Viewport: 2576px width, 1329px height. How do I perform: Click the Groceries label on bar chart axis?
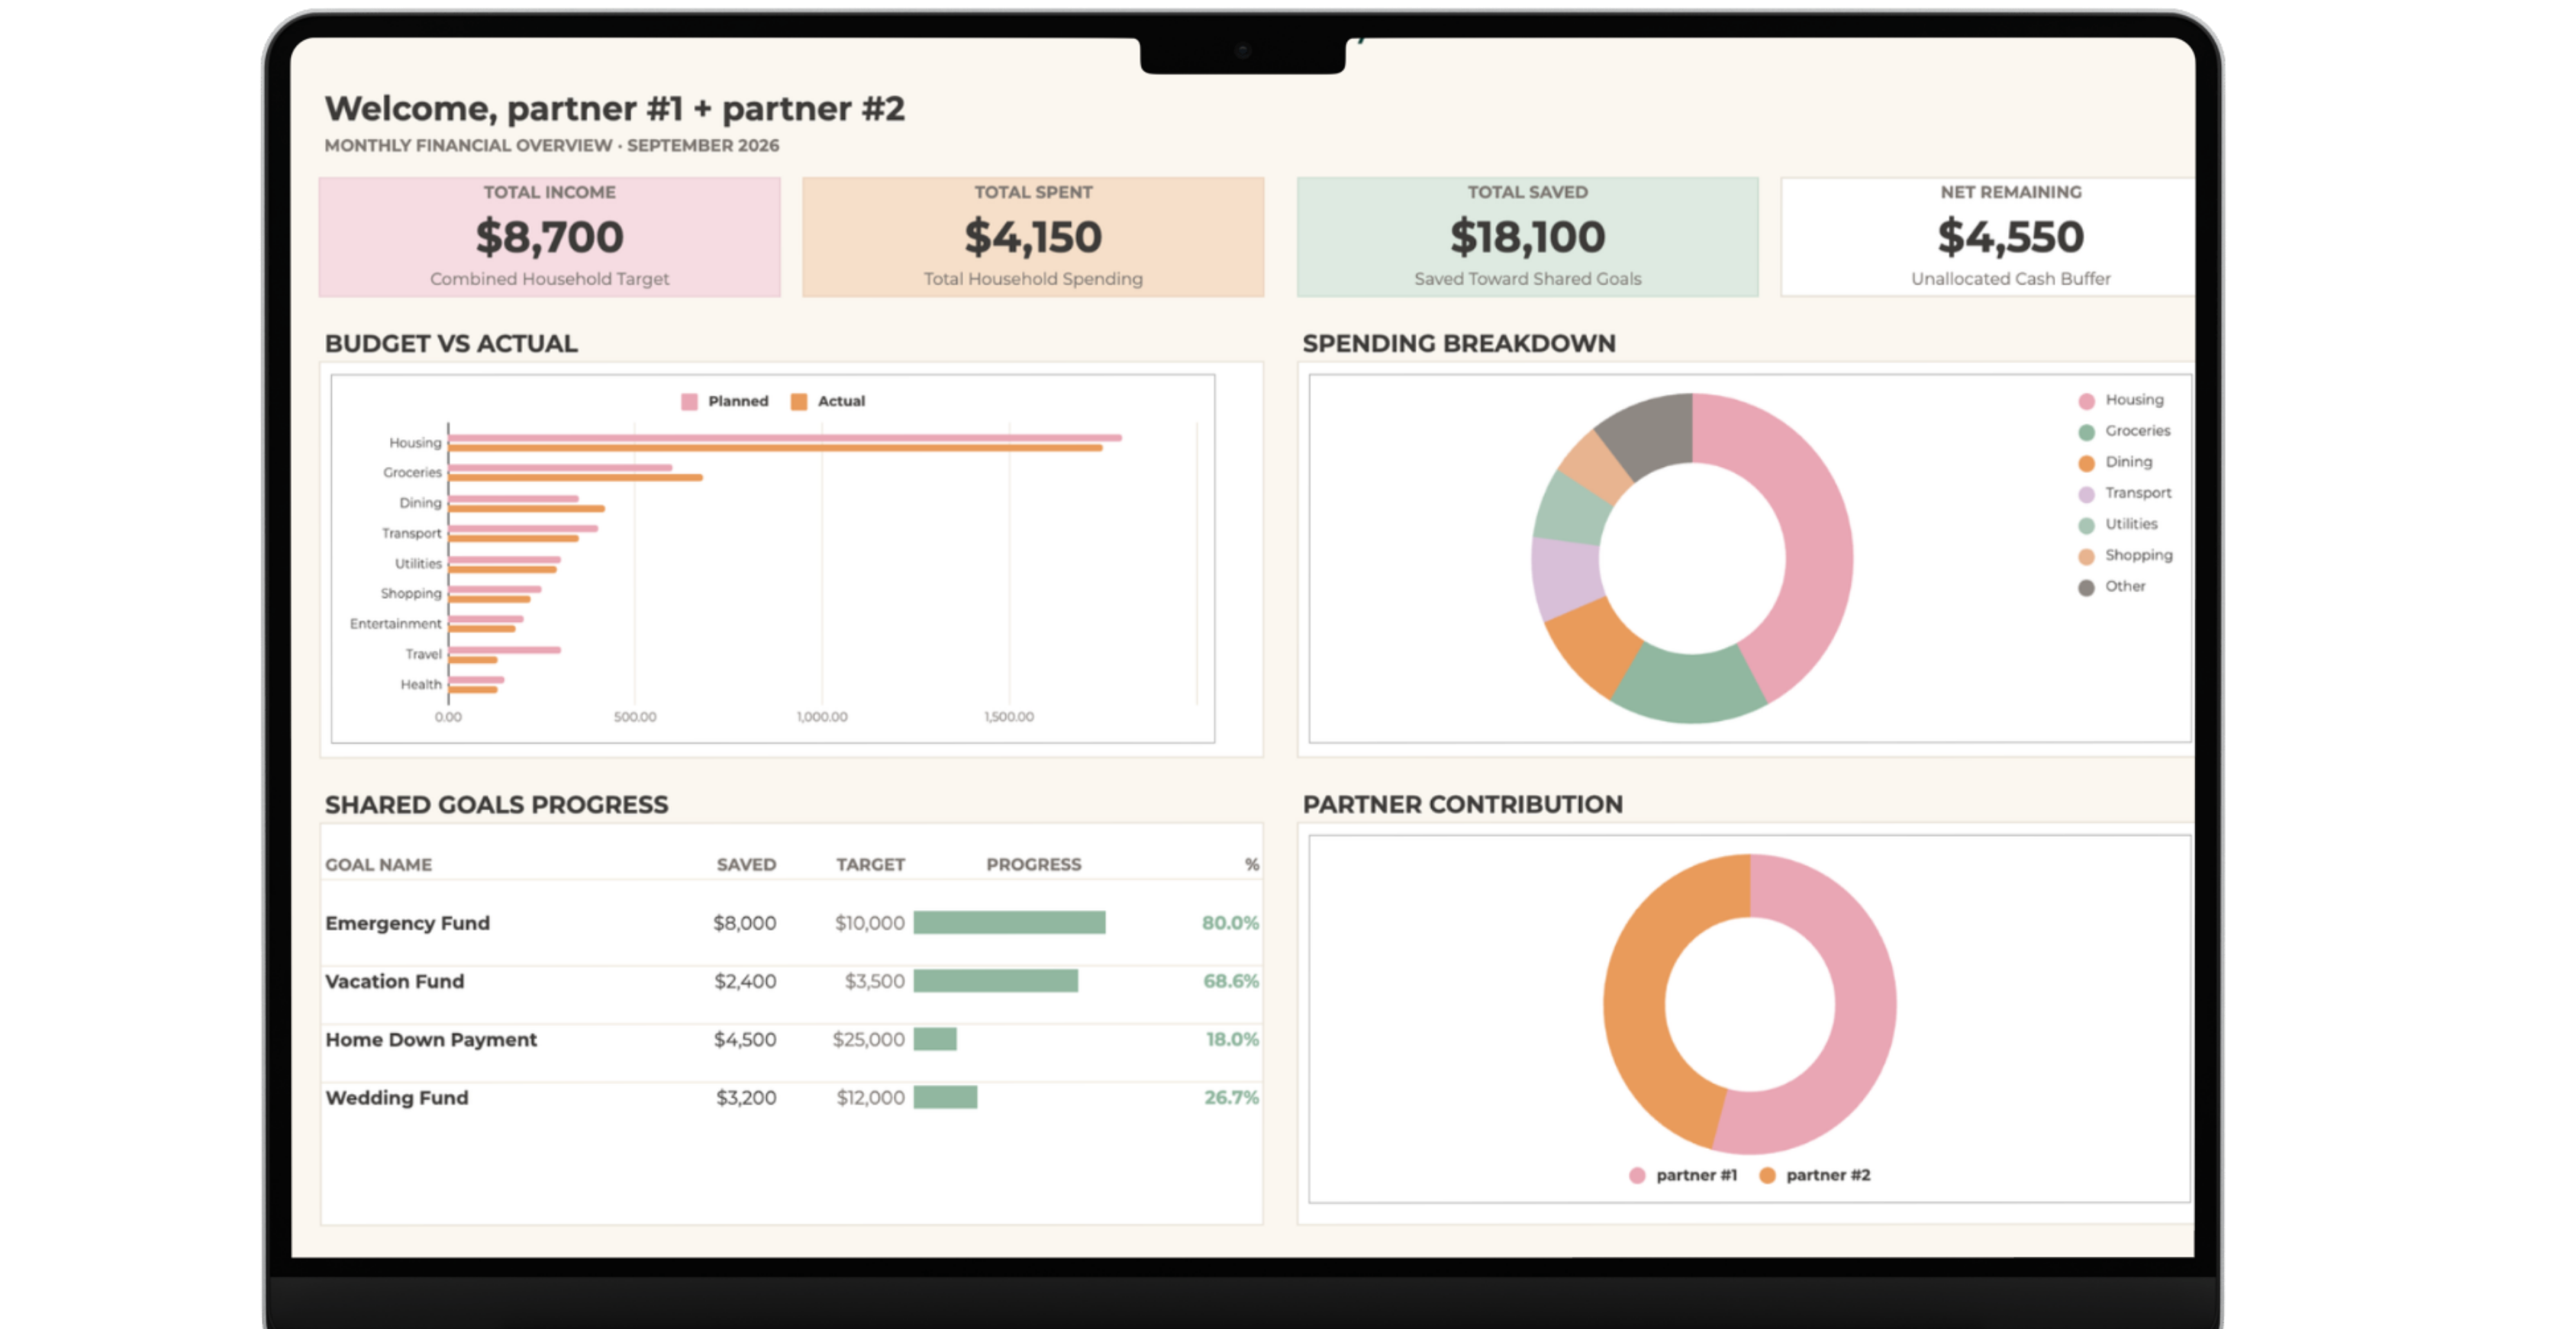[412, 473]
